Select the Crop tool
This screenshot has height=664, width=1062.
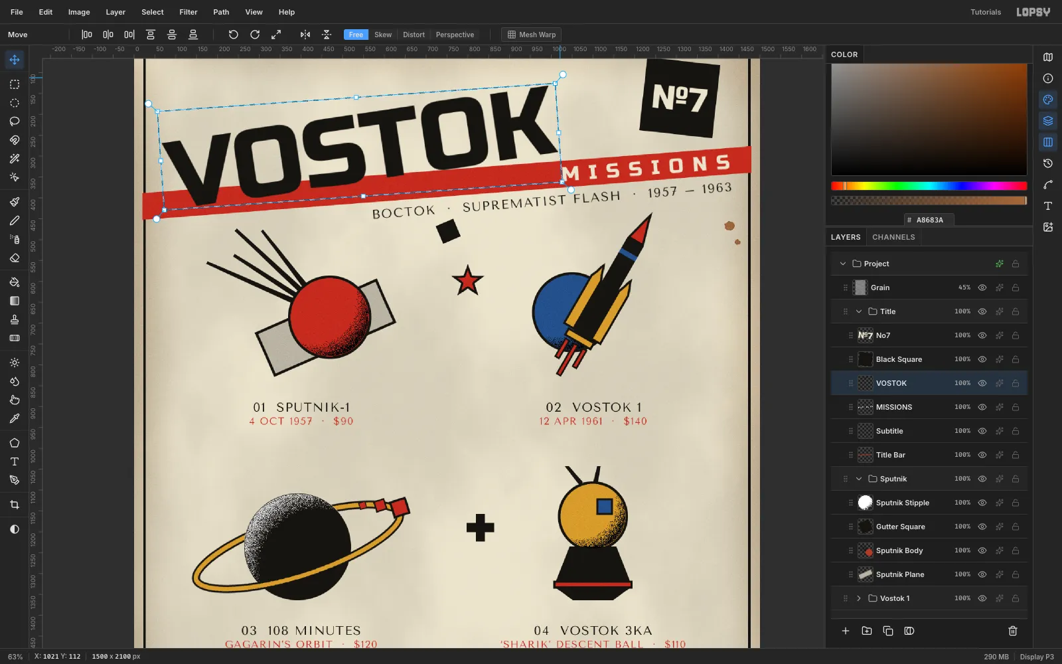click(x=15, y=505)
